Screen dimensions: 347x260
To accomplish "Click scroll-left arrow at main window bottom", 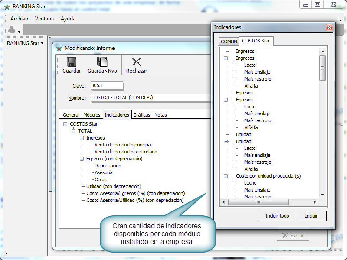I will point(6,253).
